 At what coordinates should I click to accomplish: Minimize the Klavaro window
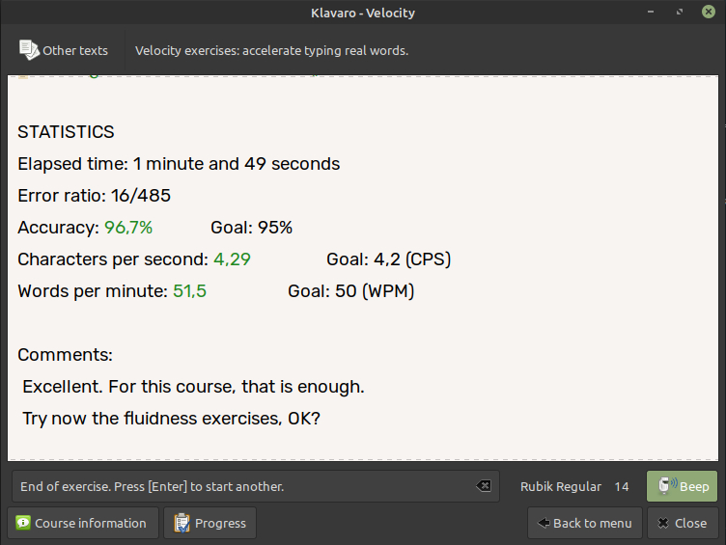651,12
